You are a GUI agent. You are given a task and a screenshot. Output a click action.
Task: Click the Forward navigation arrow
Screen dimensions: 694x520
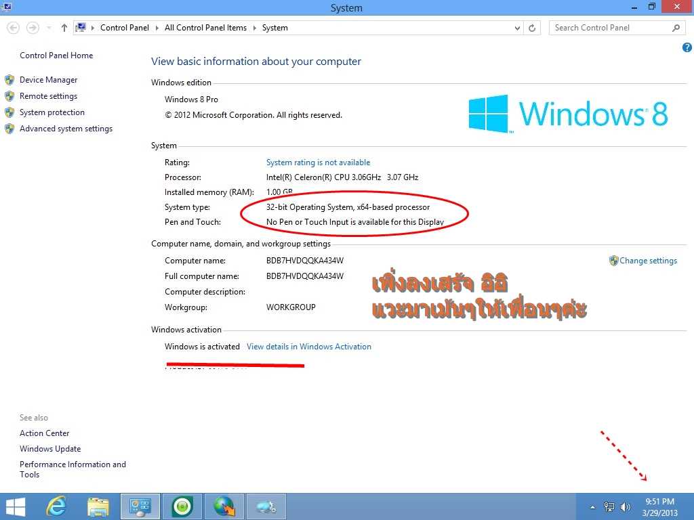point(33,28)
